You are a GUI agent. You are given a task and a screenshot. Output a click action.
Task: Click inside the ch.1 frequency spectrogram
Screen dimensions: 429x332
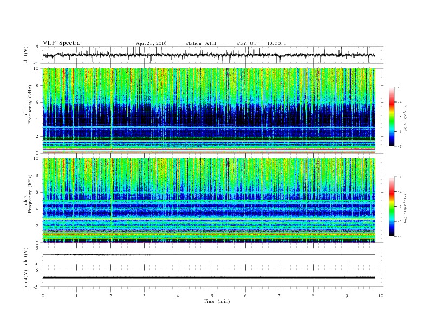coord(209,111)
